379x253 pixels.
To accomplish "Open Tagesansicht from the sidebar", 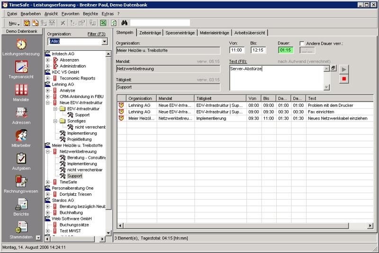I will click(21, 67).
